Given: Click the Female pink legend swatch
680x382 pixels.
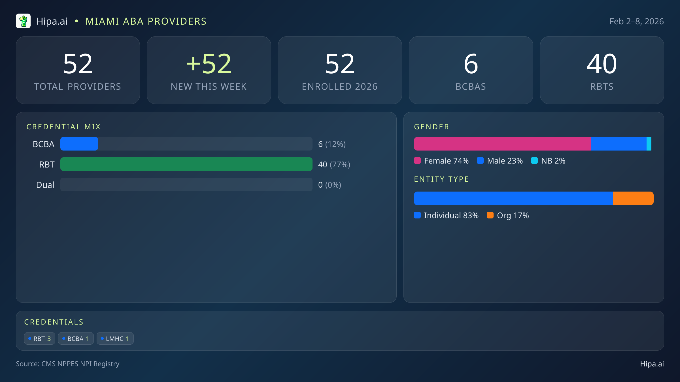Looking at the screenshot, I should tap(417, 161).
